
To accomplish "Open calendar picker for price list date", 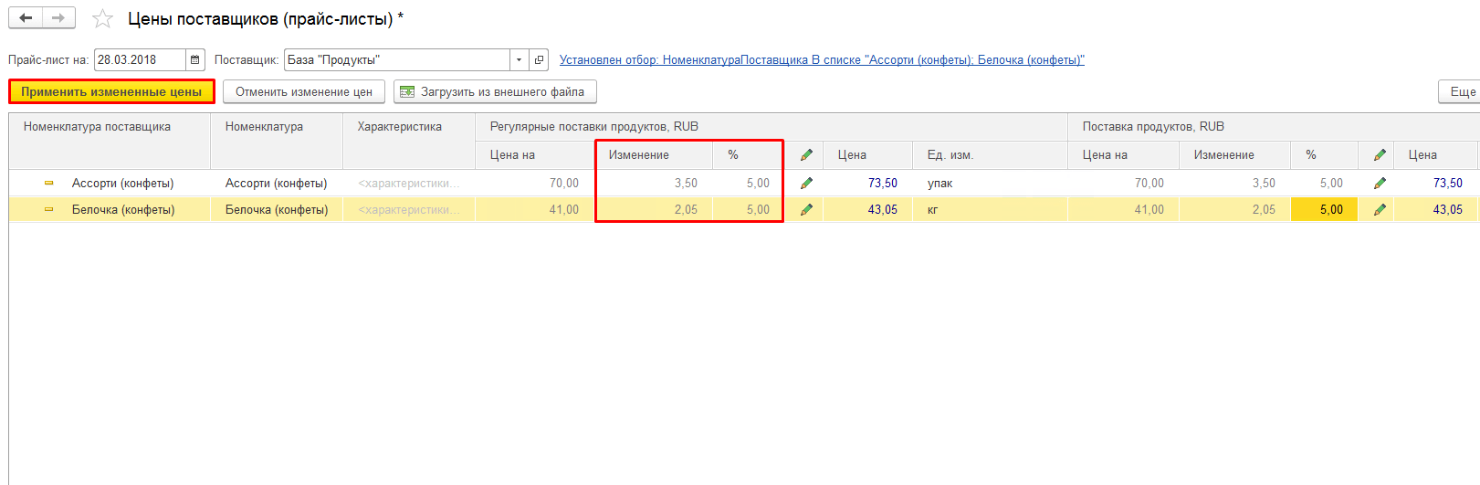I will tap(194, 60).
